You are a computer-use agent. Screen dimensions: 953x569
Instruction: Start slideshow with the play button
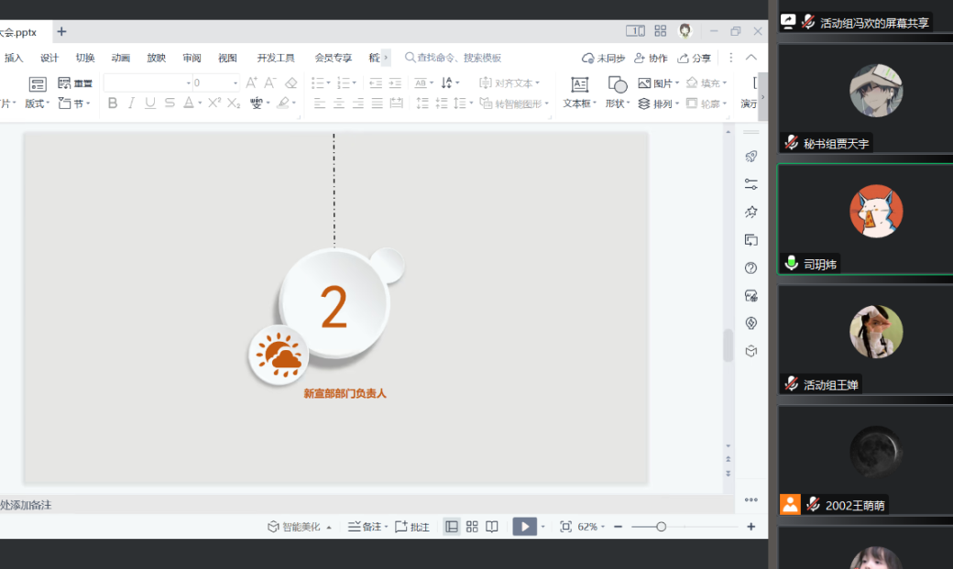pyautogui.click(x=523, y=527)
